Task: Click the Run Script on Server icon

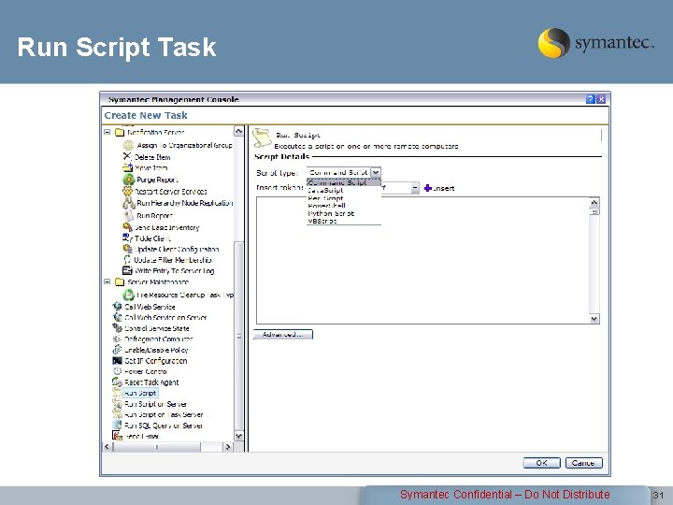Action: (x=117, y=404)
